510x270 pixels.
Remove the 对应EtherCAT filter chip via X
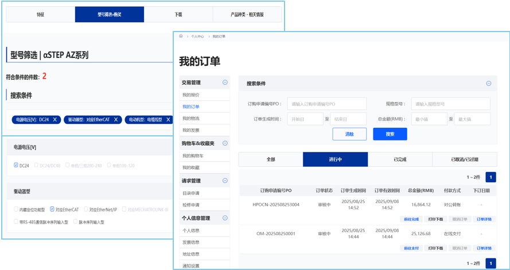(x=116, y=120)
